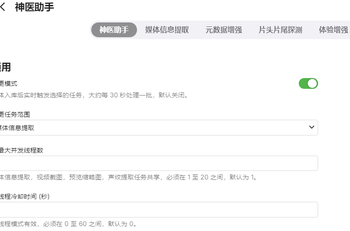
Task: Click the hint text about 0 至 60 之间
Action: (x=67, y=224)
